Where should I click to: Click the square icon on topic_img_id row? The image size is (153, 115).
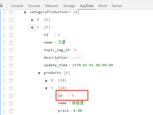pyautogui.click(x=11, y=50)
